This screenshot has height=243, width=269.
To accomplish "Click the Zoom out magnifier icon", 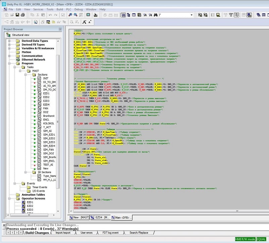I will (x=75, y=15).
